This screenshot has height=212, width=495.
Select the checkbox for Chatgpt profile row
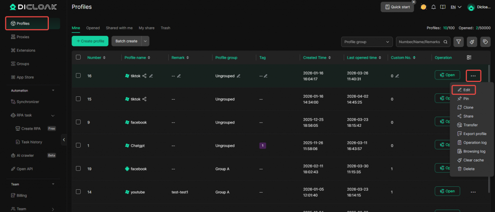78,146
